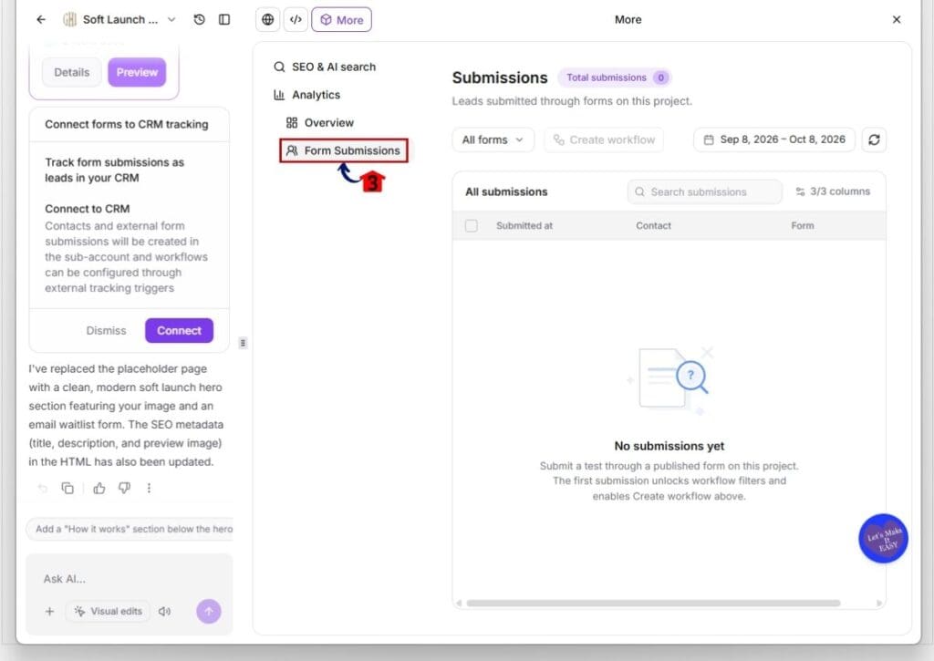Screen dimensions: 934x661
Task: Give thumbs up to AI response
Action: (99, 489)
